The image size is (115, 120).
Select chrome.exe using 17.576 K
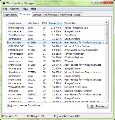56,83
